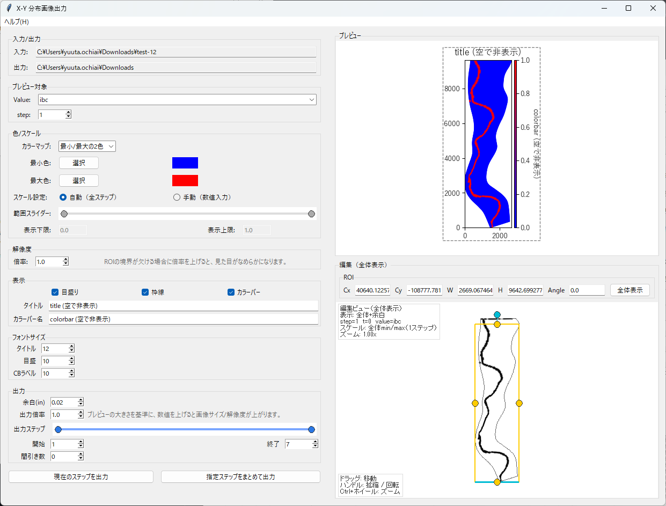Open the ヘルプ(H) menu

click(x=17, y=22)
